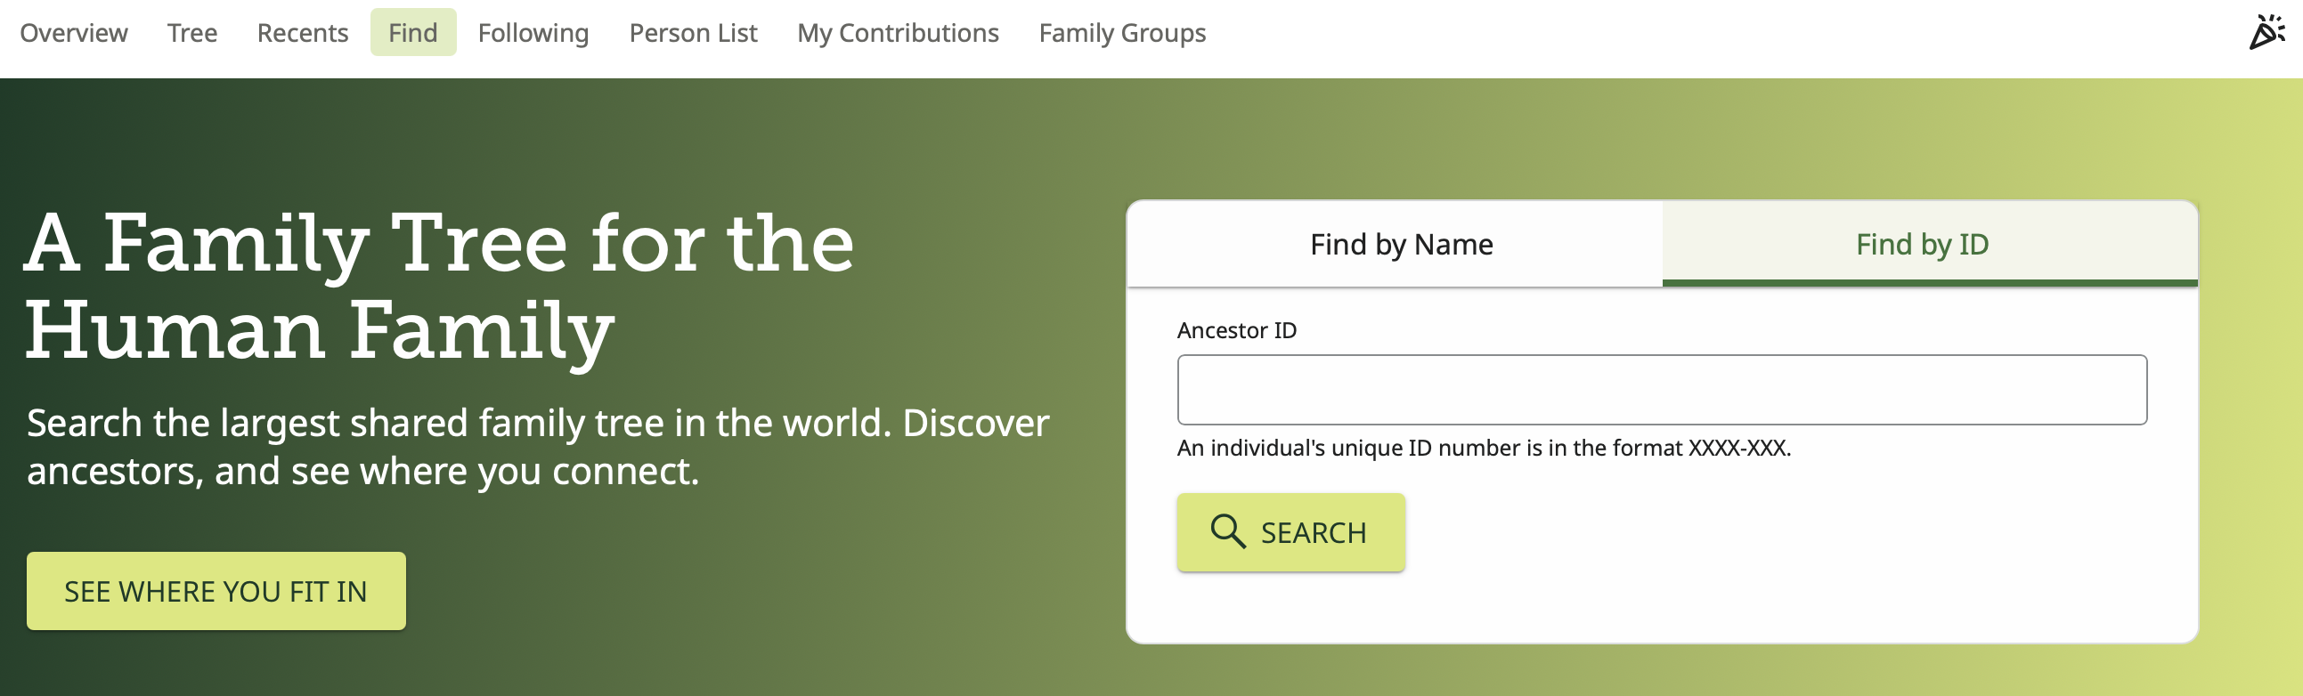Focus the Ancestor ID text field
The width and height of the screenshot is (2303, 696).
(x=1662, y=390)
